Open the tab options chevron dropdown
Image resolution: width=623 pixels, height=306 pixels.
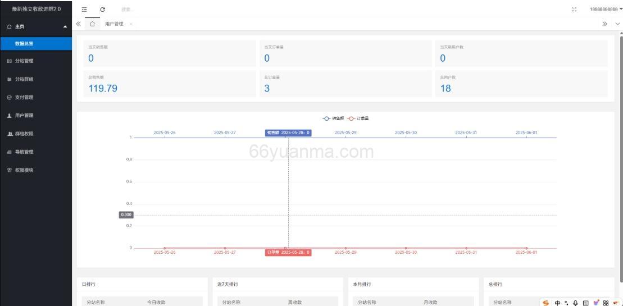(617, 24)
